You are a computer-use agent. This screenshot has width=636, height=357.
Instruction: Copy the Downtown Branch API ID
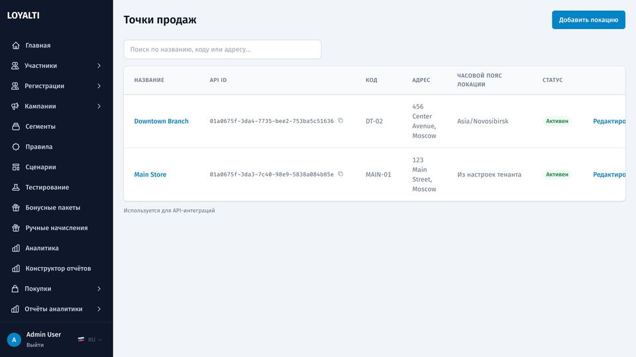(x=341, y=120)
